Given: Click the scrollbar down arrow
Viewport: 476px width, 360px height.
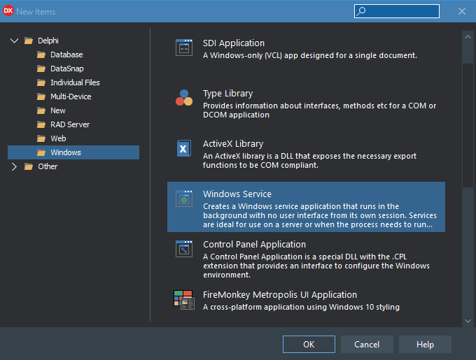Looking at the screenshot, I should (x=468, y=321).
